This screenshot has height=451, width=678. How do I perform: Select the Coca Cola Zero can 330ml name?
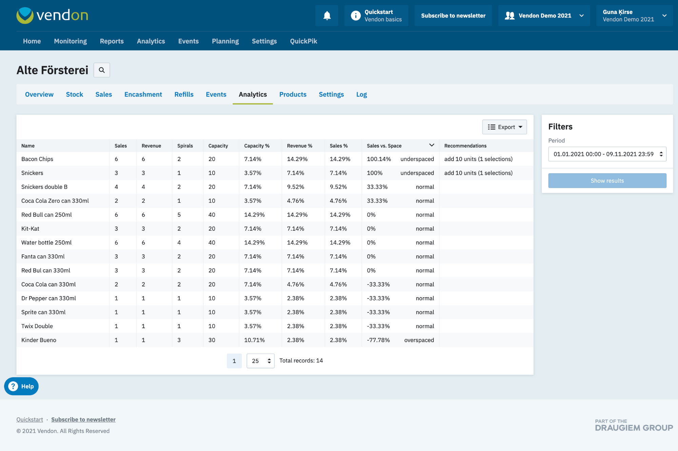point(55,201)
